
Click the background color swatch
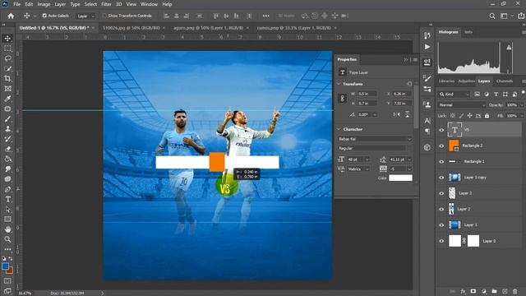(9, 271)
